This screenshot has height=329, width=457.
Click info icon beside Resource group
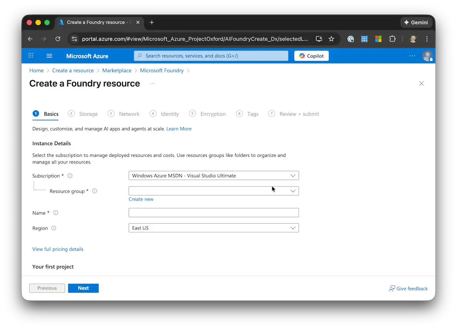(x=94, y=191)
